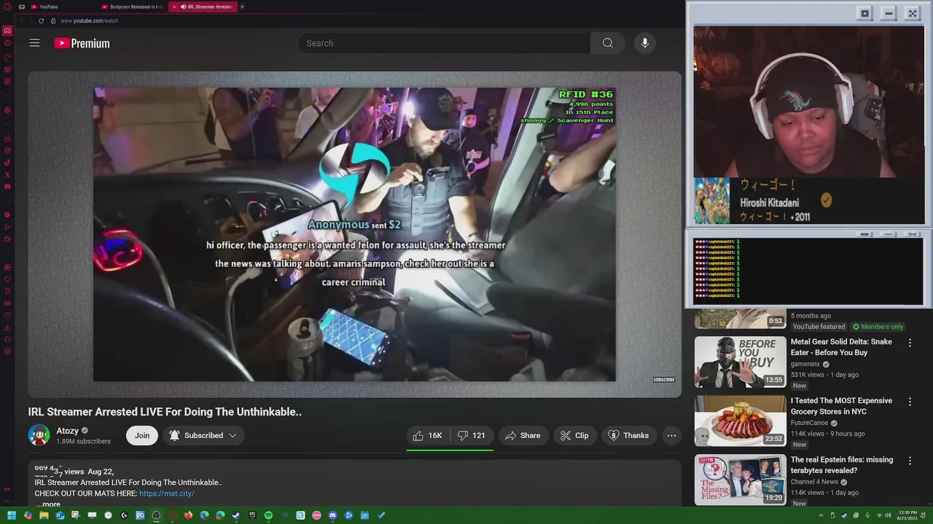Open Spotify from taskbar

click(x=268, y=515)
